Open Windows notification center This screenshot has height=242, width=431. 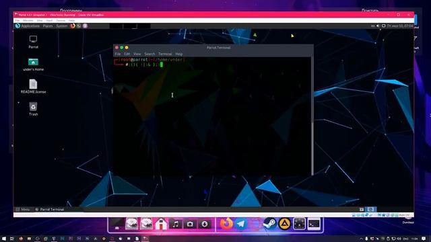(x=424, y=239)
